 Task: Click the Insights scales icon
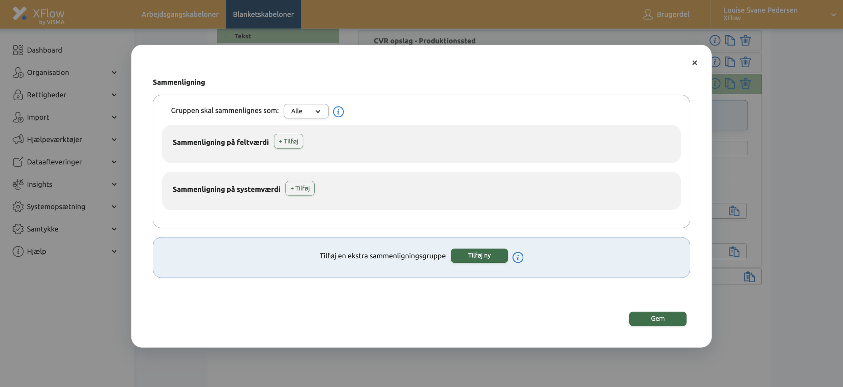(x=18, y=184)
